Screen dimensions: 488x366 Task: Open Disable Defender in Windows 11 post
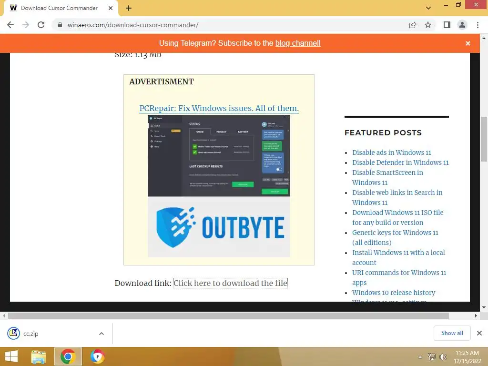pos(400,163)
